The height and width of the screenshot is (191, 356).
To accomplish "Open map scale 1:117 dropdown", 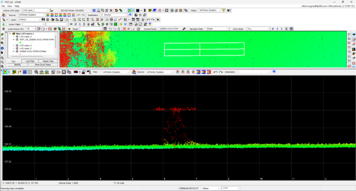I will tap(231, 188).
